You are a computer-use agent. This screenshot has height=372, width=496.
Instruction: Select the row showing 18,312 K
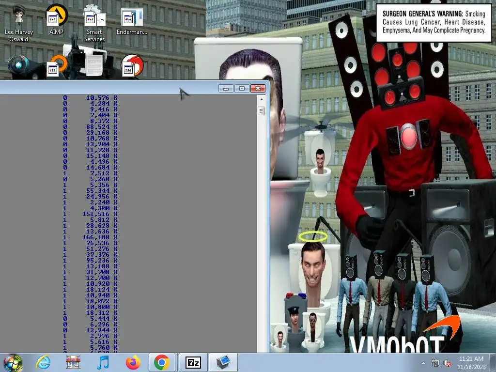90,313
